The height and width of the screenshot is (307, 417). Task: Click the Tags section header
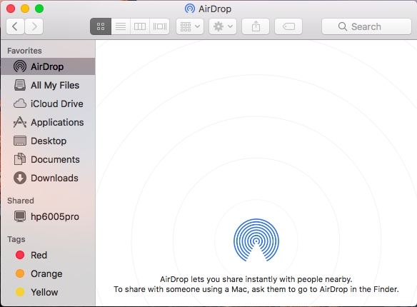[x=16, y=239]
